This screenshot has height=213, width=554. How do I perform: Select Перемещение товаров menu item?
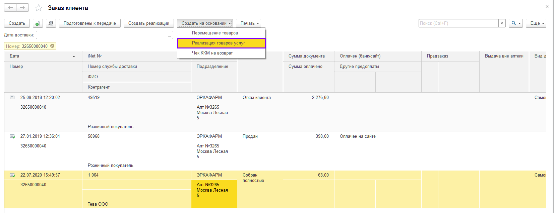pos(215,33)
